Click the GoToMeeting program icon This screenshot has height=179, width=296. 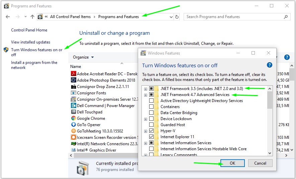74,131
